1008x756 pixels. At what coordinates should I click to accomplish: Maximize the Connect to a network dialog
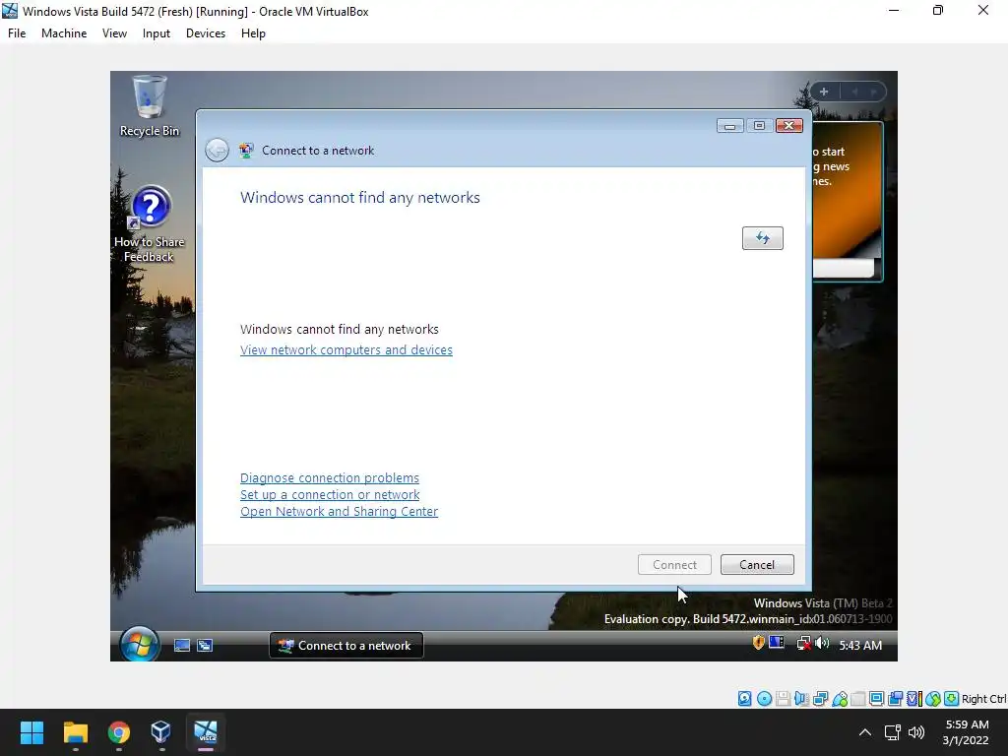click(759, 125)
